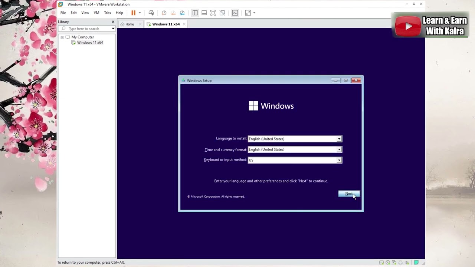Close the Home tab
The image size is (475, 267).
click(140, 24)
